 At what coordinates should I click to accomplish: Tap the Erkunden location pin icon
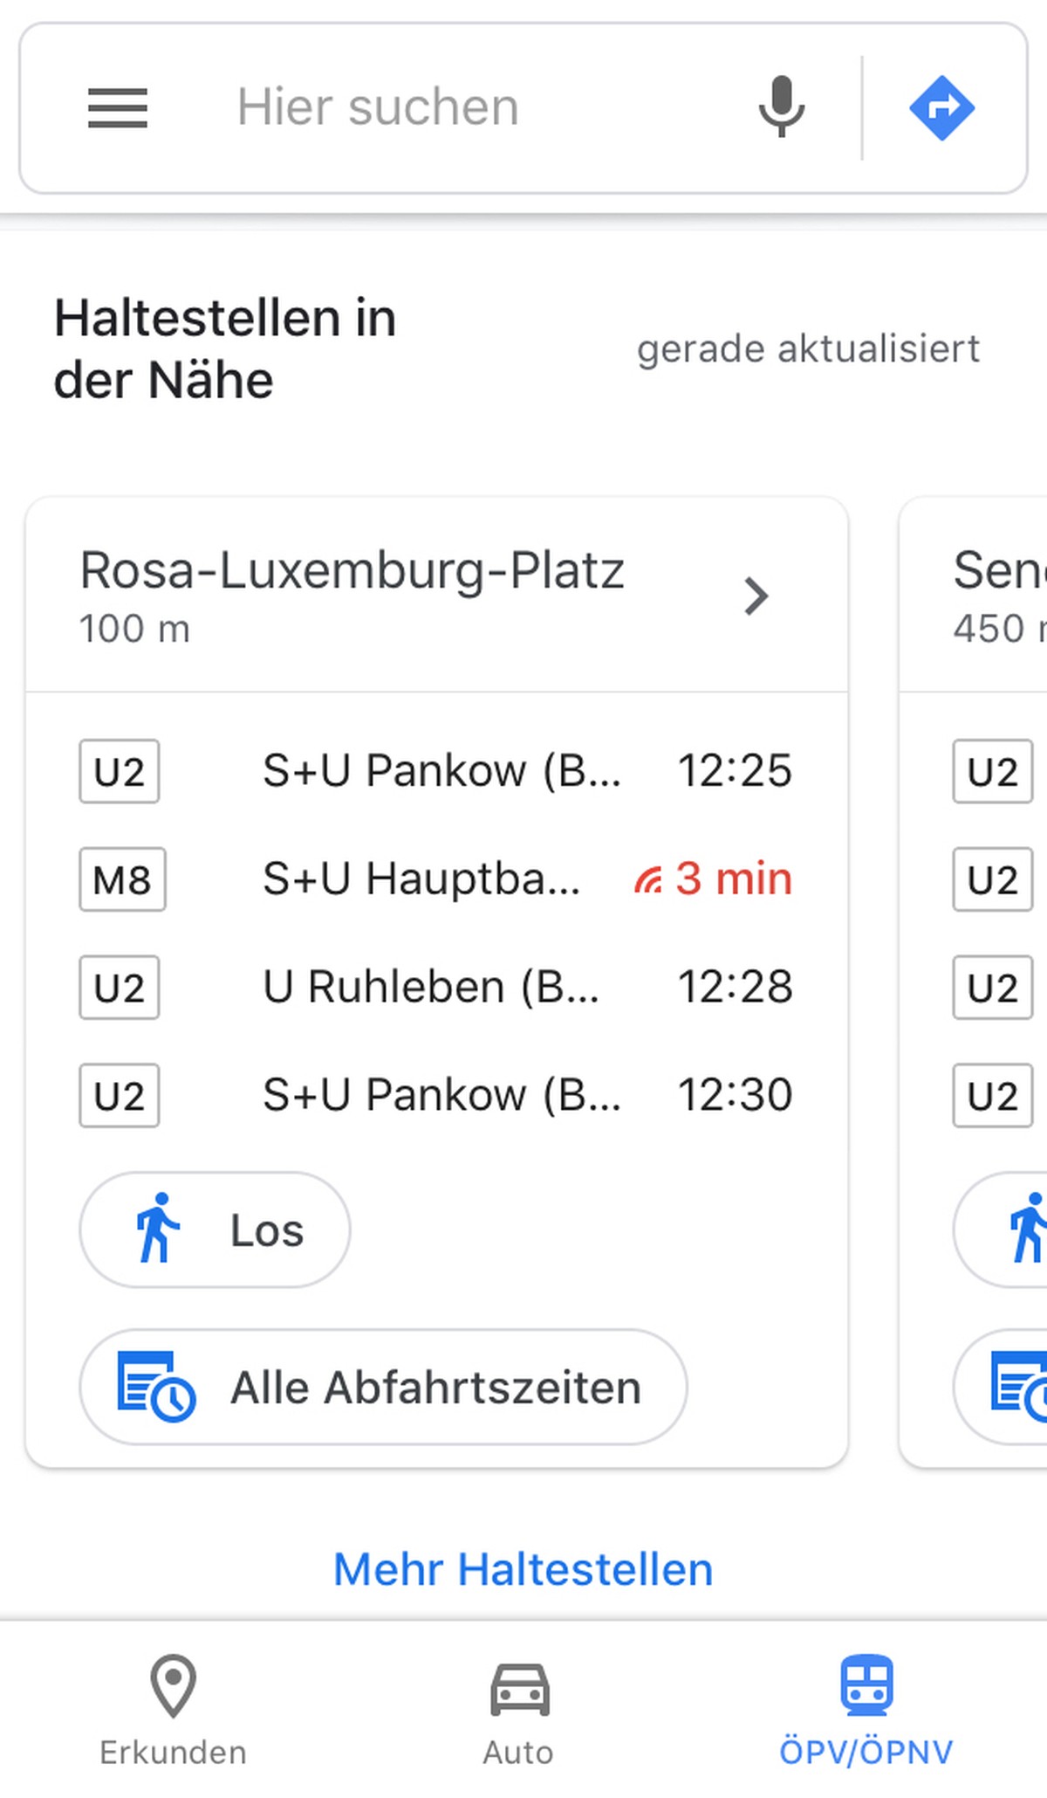[173, 1685]
